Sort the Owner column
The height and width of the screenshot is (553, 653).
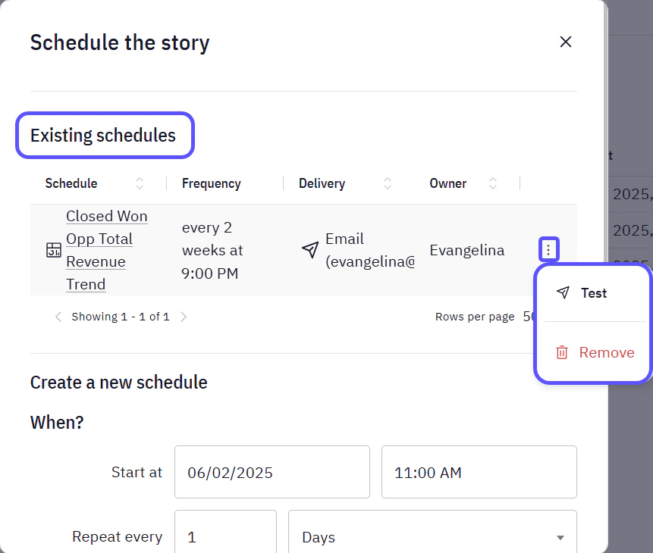[493, 183]
